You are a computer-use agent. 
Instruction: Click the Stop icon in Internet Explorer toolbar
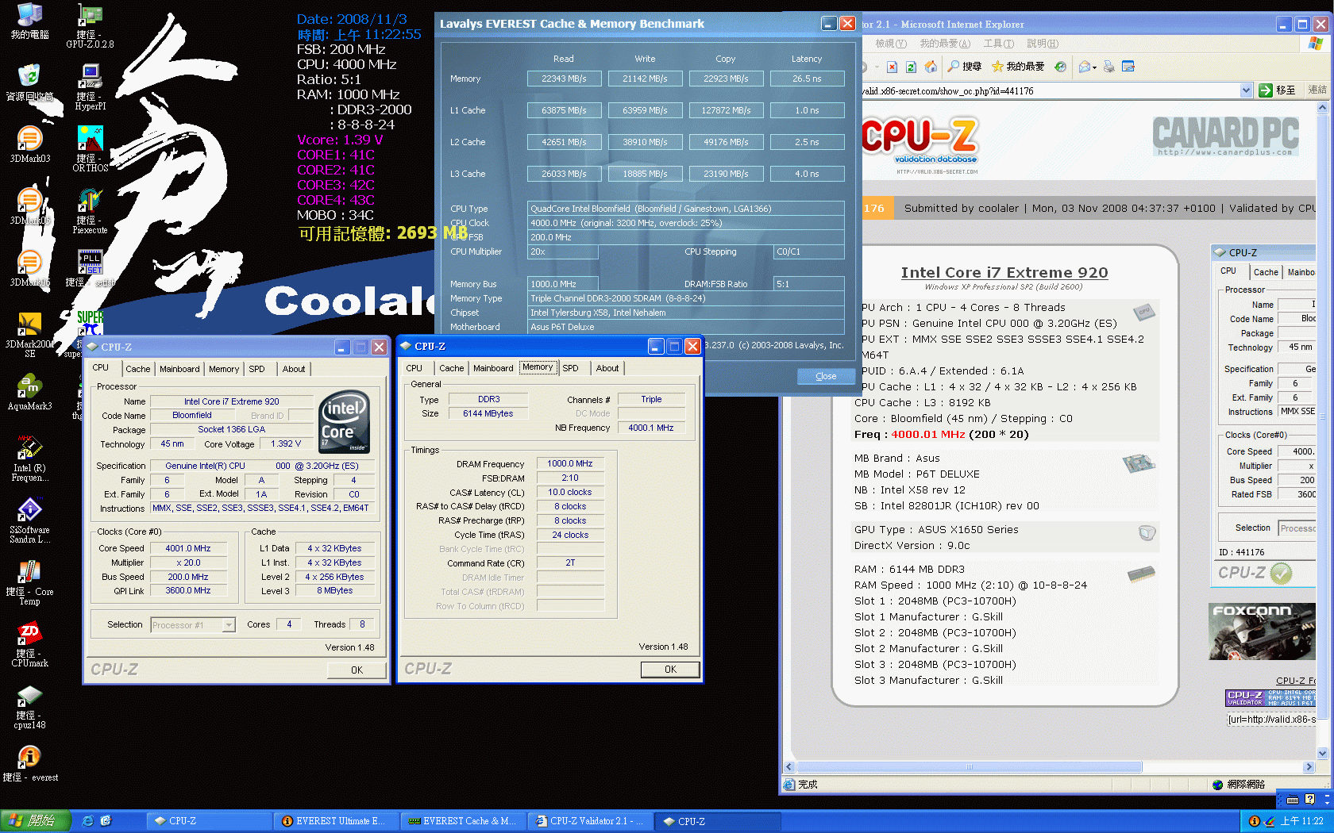point(892,67)
